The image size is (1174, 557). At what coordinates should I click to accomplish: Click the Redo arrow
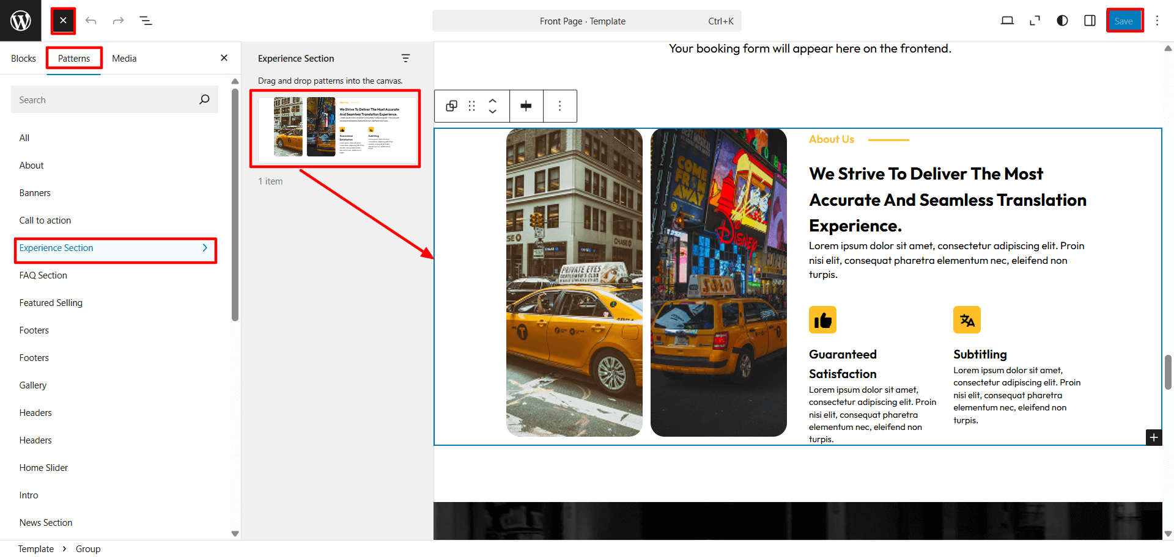click(118, 21)
